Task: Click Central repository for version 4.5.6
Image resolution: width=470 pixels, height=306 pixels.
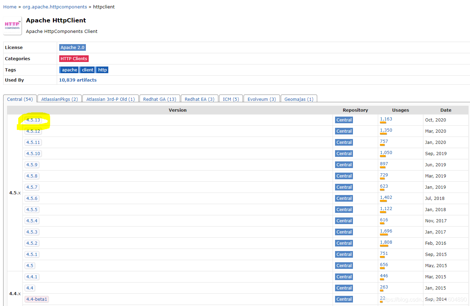Action: [344, 199]
